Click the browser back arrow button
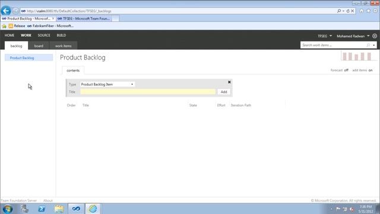The image size is (380, 214). 6,11
